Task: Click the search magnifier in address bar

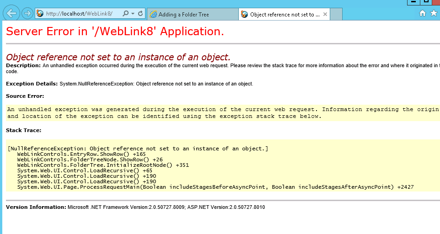Action: click(126, 14)
